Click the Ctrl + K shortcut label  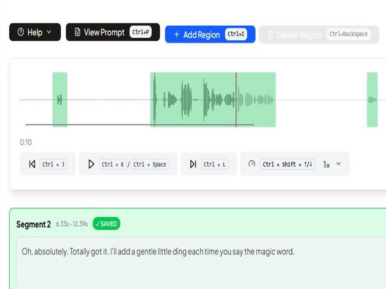click(113, 164)
